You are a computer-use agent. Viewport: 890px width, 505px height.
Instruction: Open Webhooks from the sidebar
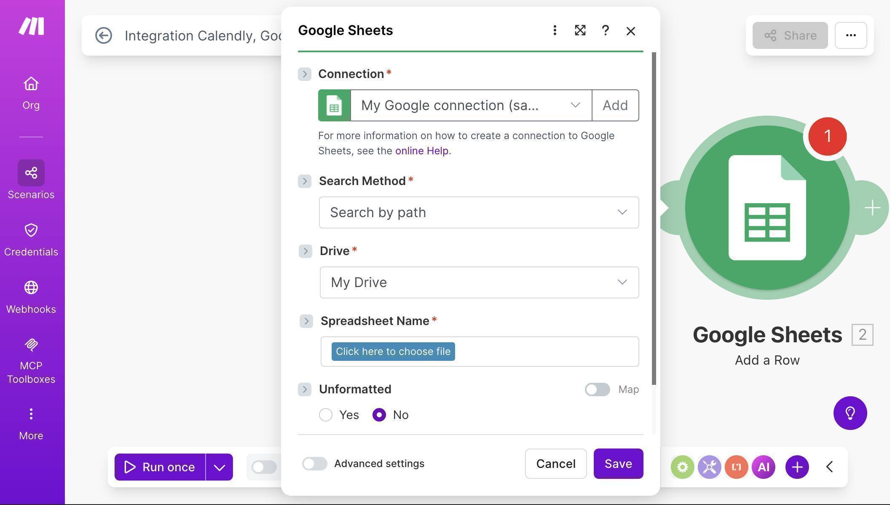[x=31, y=295]
